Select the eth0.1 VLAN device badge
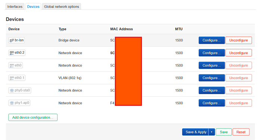The width and height of the screenshot is (258, 140). 17,78
